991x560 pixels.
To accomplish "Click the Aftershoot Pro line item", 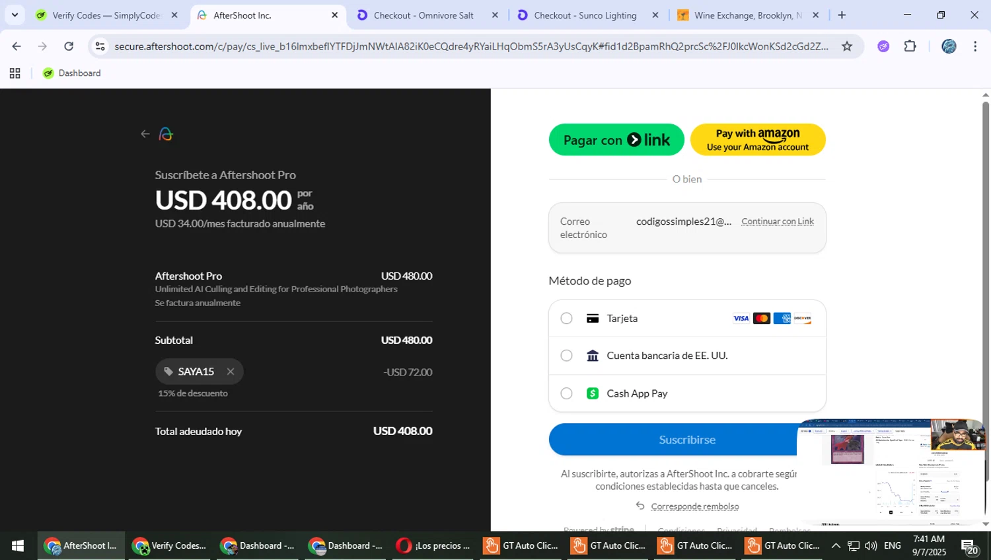I will 293,289.
